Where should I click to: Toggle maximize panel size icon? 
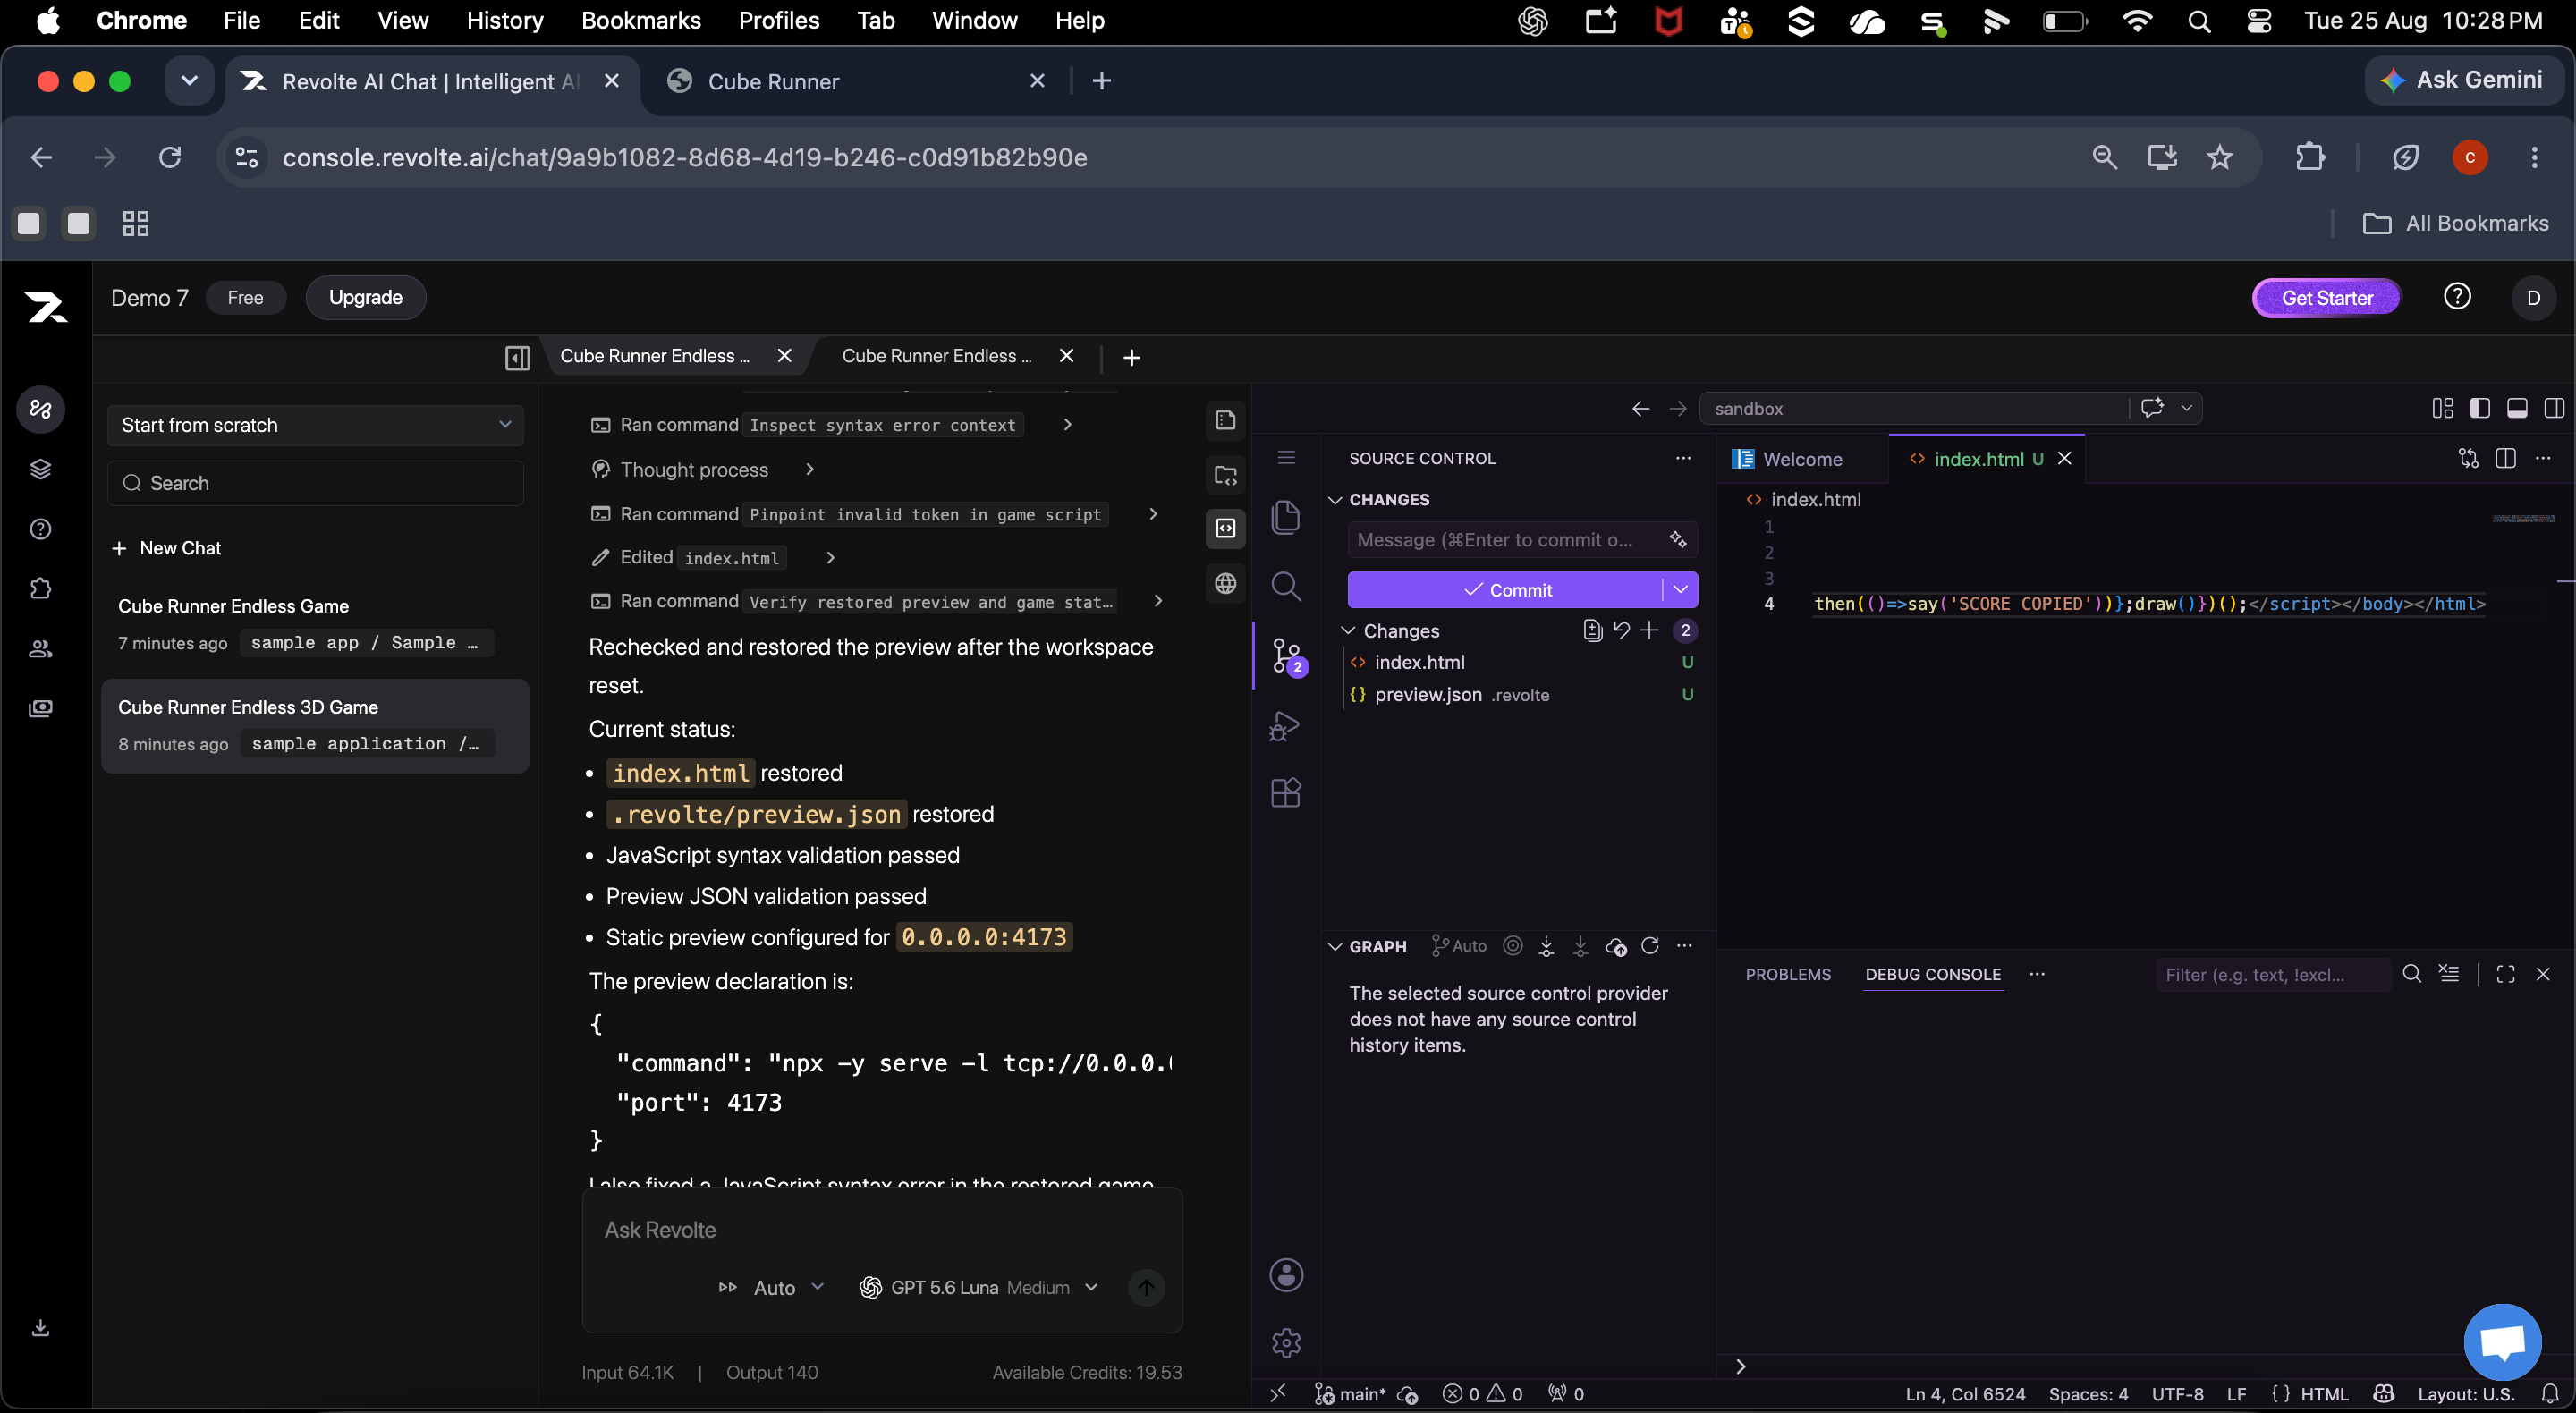click(2505, 974)
